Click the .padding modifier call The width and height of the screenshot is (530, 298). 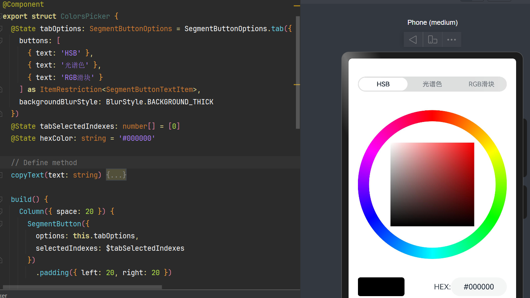(52, 272)
